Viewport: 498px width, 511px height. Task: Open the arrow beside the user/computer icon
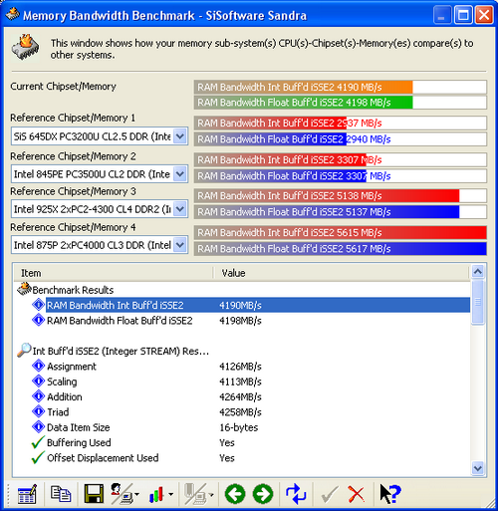pos(137,494)
